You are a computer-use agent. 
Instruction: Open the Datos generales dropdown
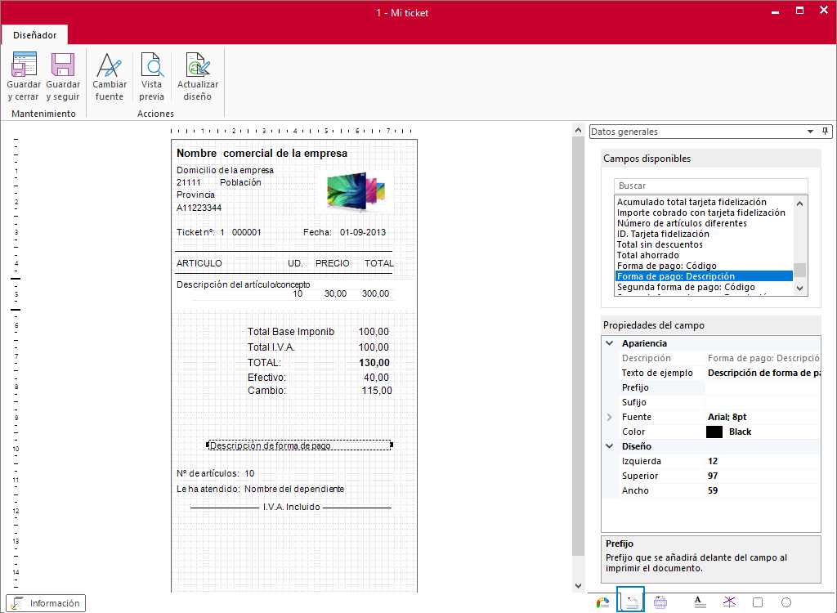click(810, 132)
